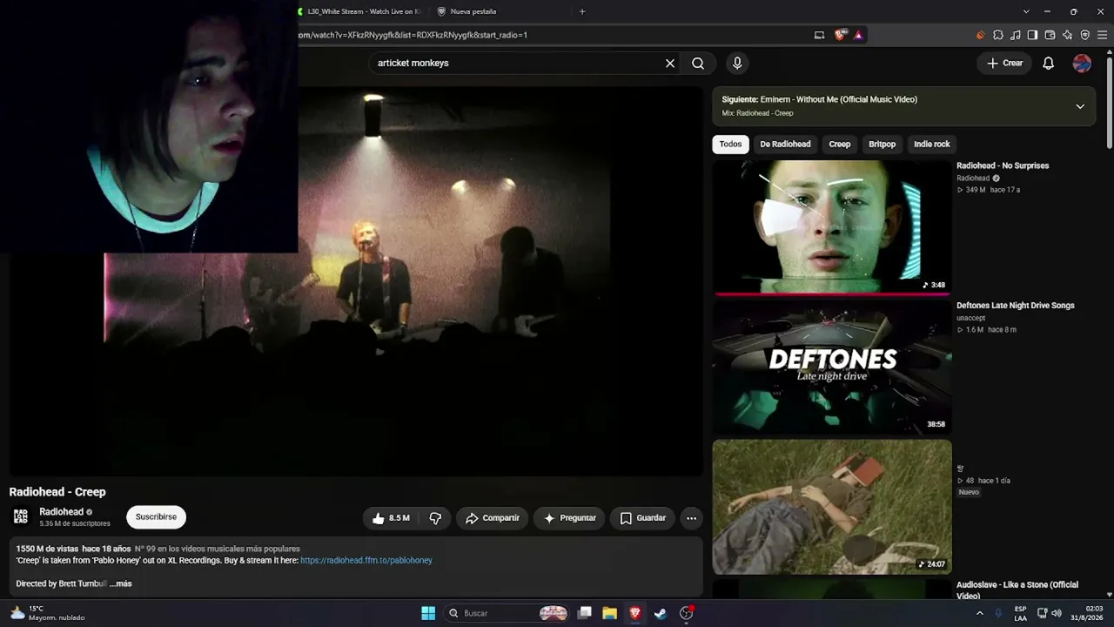Select the Creep filter chip
This screenshot has width=1114, height=627.
point(840,145)
